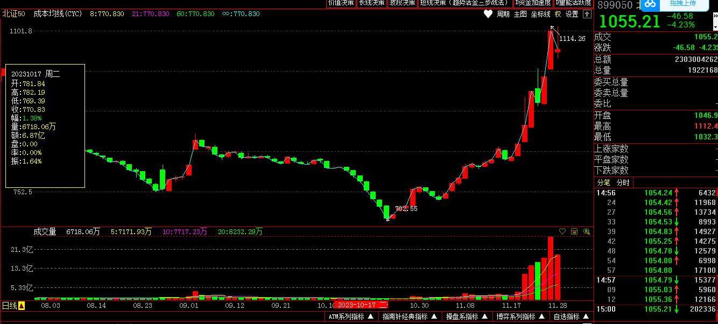Image resolution: width=718 pixels, height=324 pixels.
Task: Click the 成交量 indicator label
Action: 45,232
